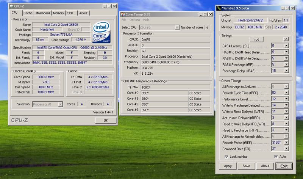
Task: Click the Core Speed value 3600.3 MHz
Action: click(x=46, y=77)
